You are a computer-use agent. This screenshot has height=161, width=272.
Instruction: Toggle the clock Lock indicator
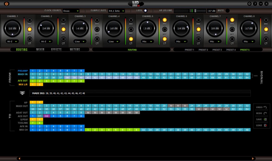[x=146, y=11]
